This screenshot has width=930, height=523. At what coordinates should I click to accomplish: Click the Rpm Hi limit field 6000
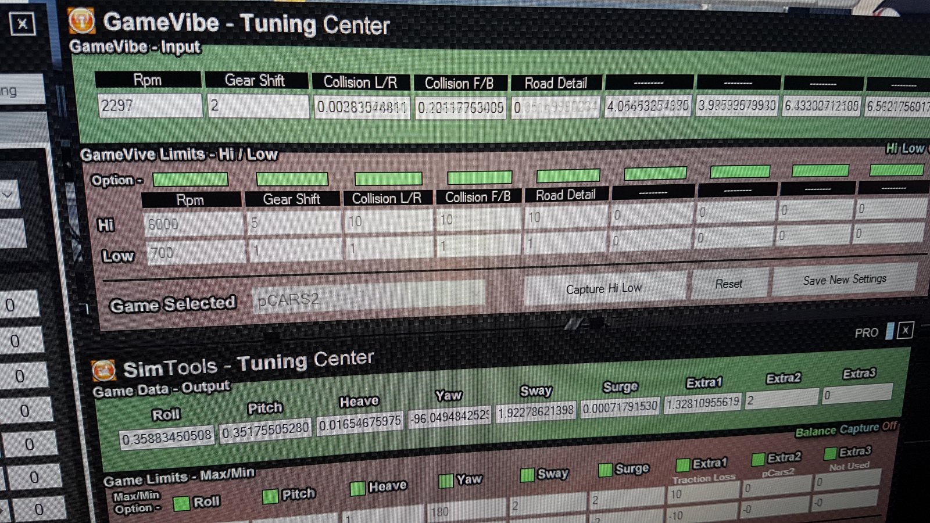pyautogui.click(x=194, y=224)
